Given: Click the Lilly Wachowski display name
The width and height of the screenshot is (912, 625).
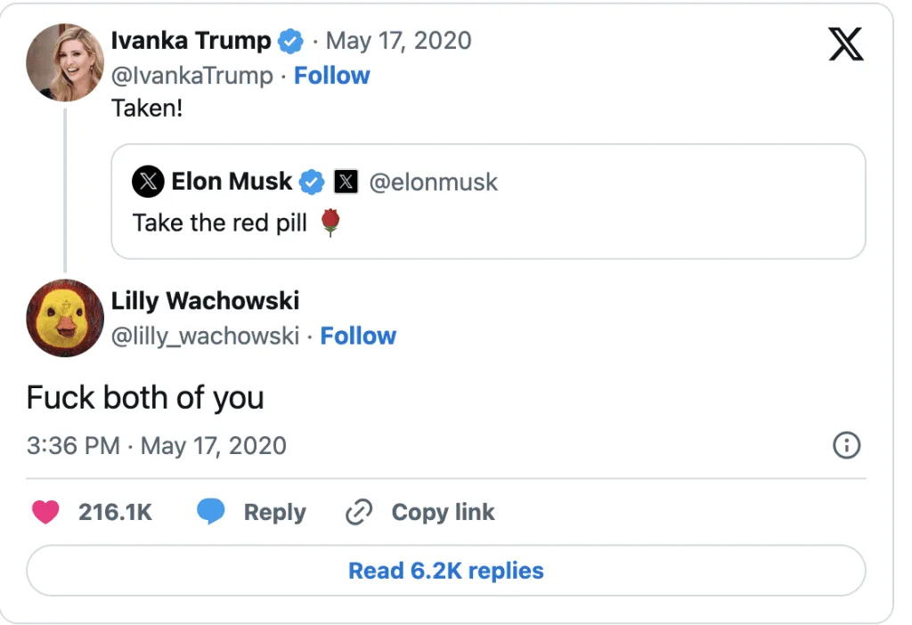Looking at the screenshot, I should 205,301.
